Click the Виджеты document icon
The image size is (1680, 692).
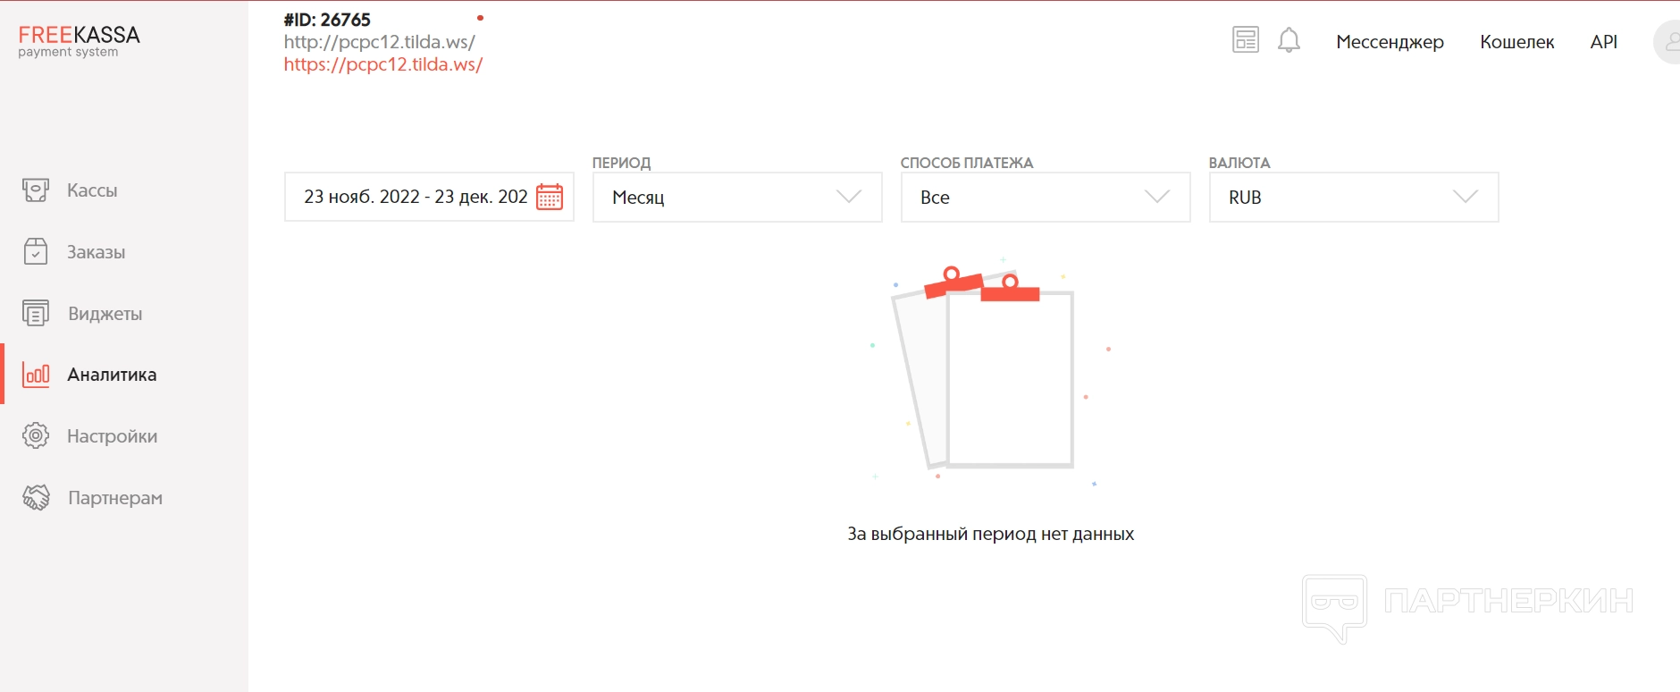pyautogui.click(x=36, y=314)
